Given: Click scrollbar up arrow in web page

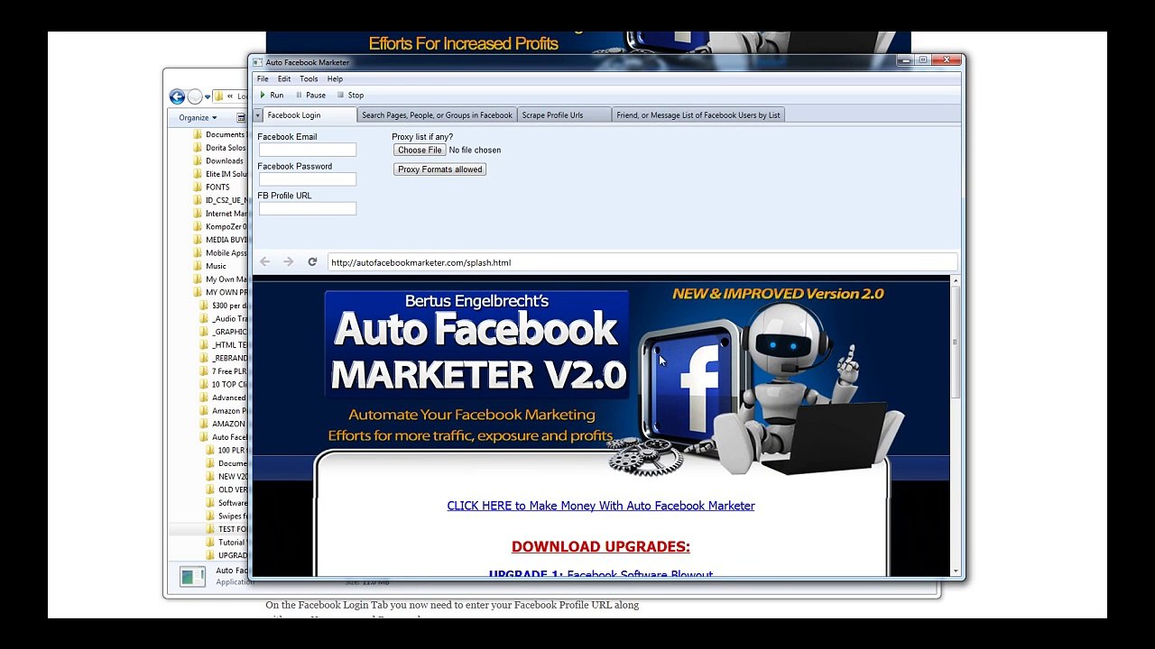Looking at the screenshot, I should (955, 280).
